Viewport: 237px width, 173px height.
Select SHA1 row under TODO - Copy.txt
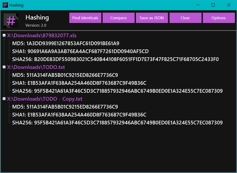tap(79, 115)
